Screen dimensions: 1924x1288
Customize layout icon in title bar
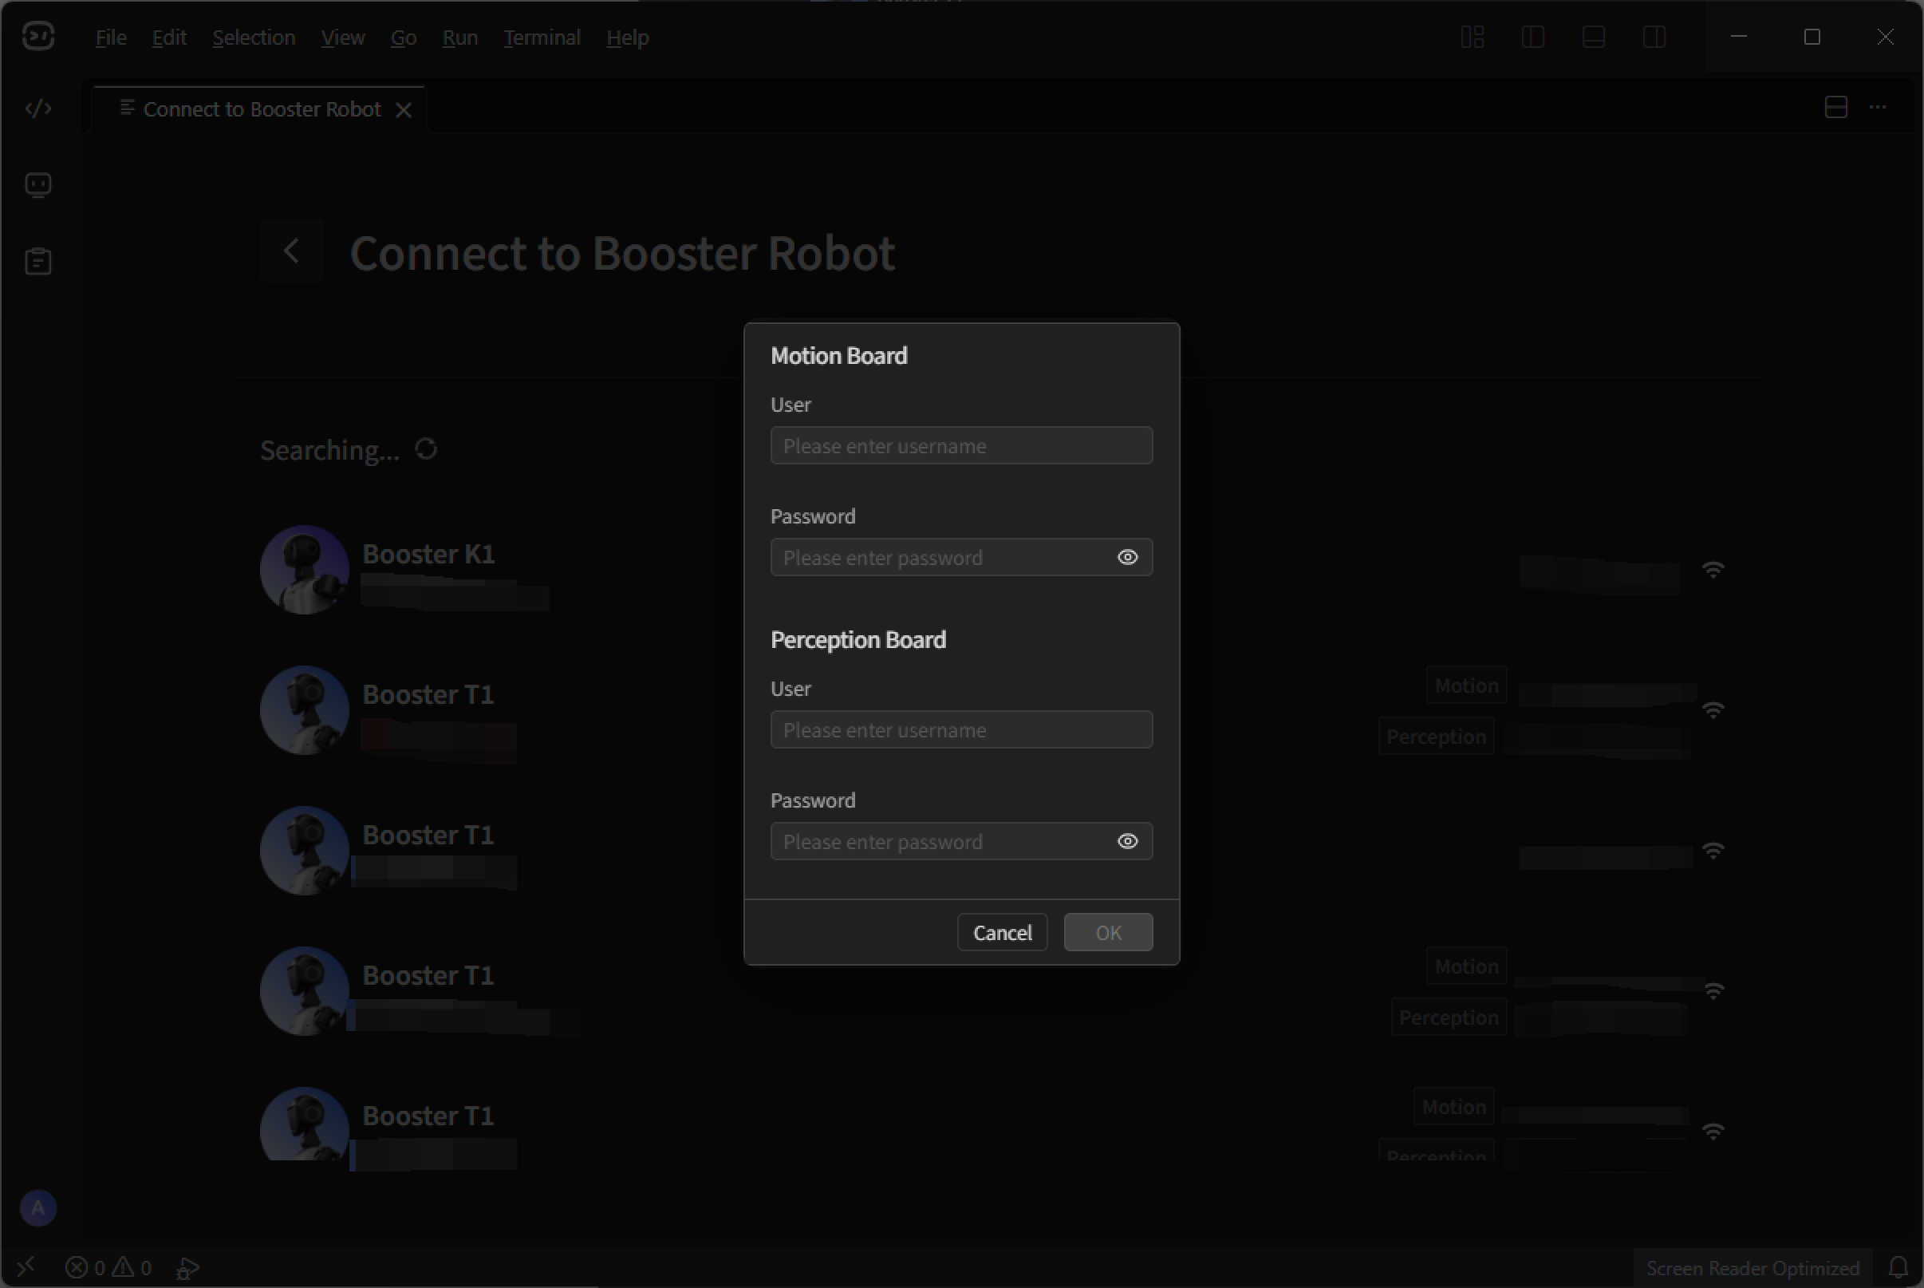pyautogui.click(x=1473, y=37)
